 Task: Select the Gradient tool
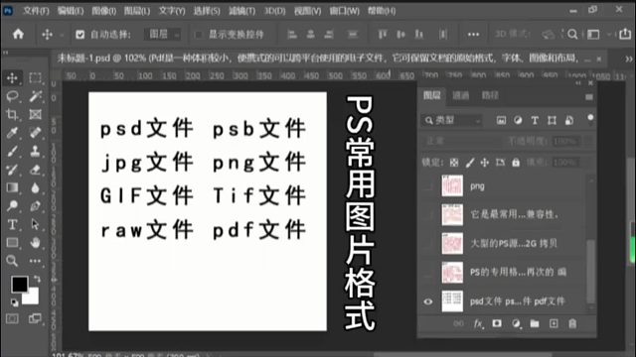tap(12, 187)
